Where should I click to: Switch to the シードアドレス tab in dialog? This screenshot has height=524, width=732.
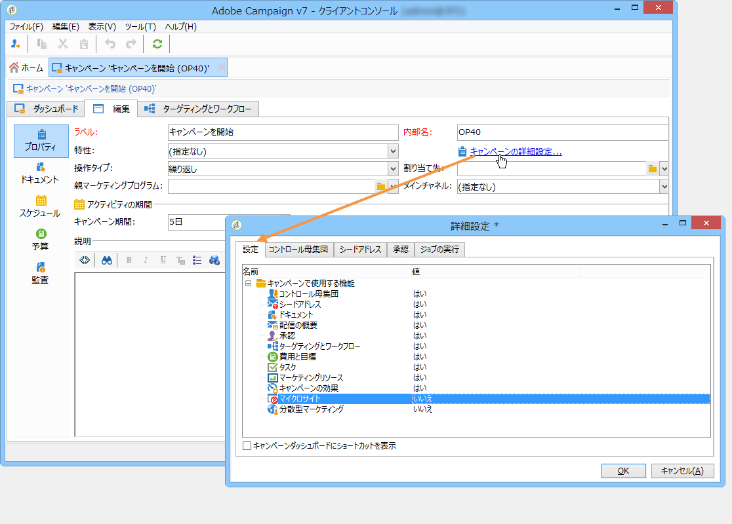pos(360,250)
